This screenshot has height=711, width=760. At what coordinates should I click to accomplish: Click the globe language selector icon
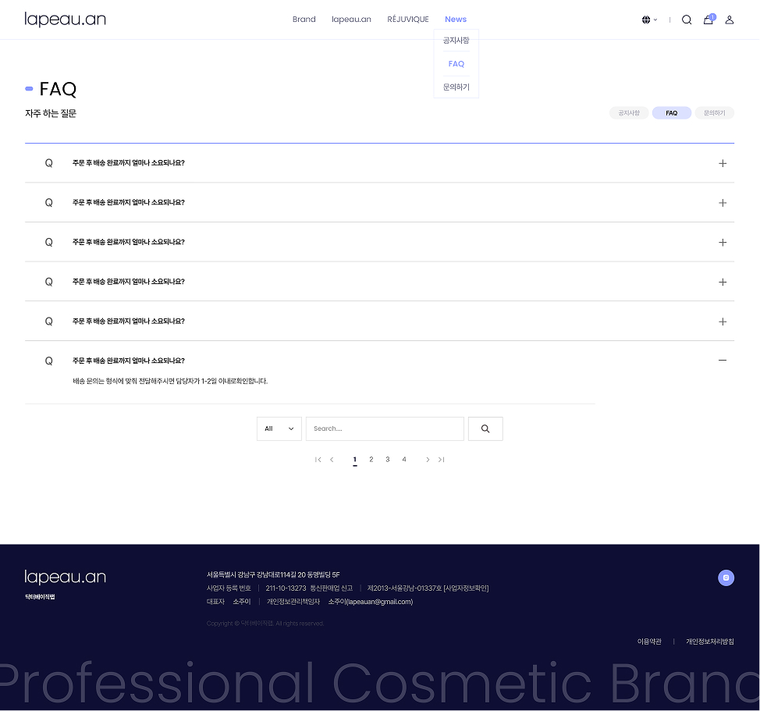(646, 20)
